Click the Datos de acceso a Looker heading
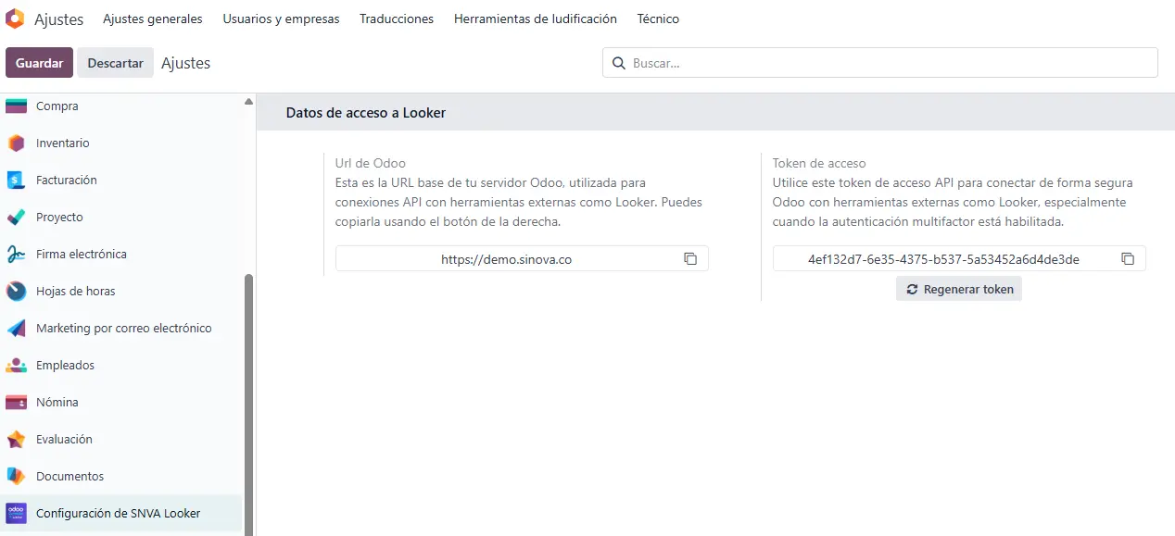The width and height of the screenshot is (1175, 536). (366, 113)
